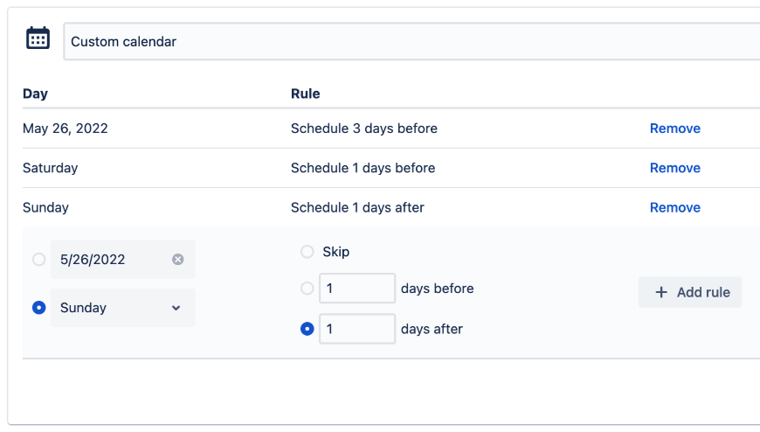Select the specific date radio button
Viewport: 760px width, 432px height.
(x=38, y=260)
